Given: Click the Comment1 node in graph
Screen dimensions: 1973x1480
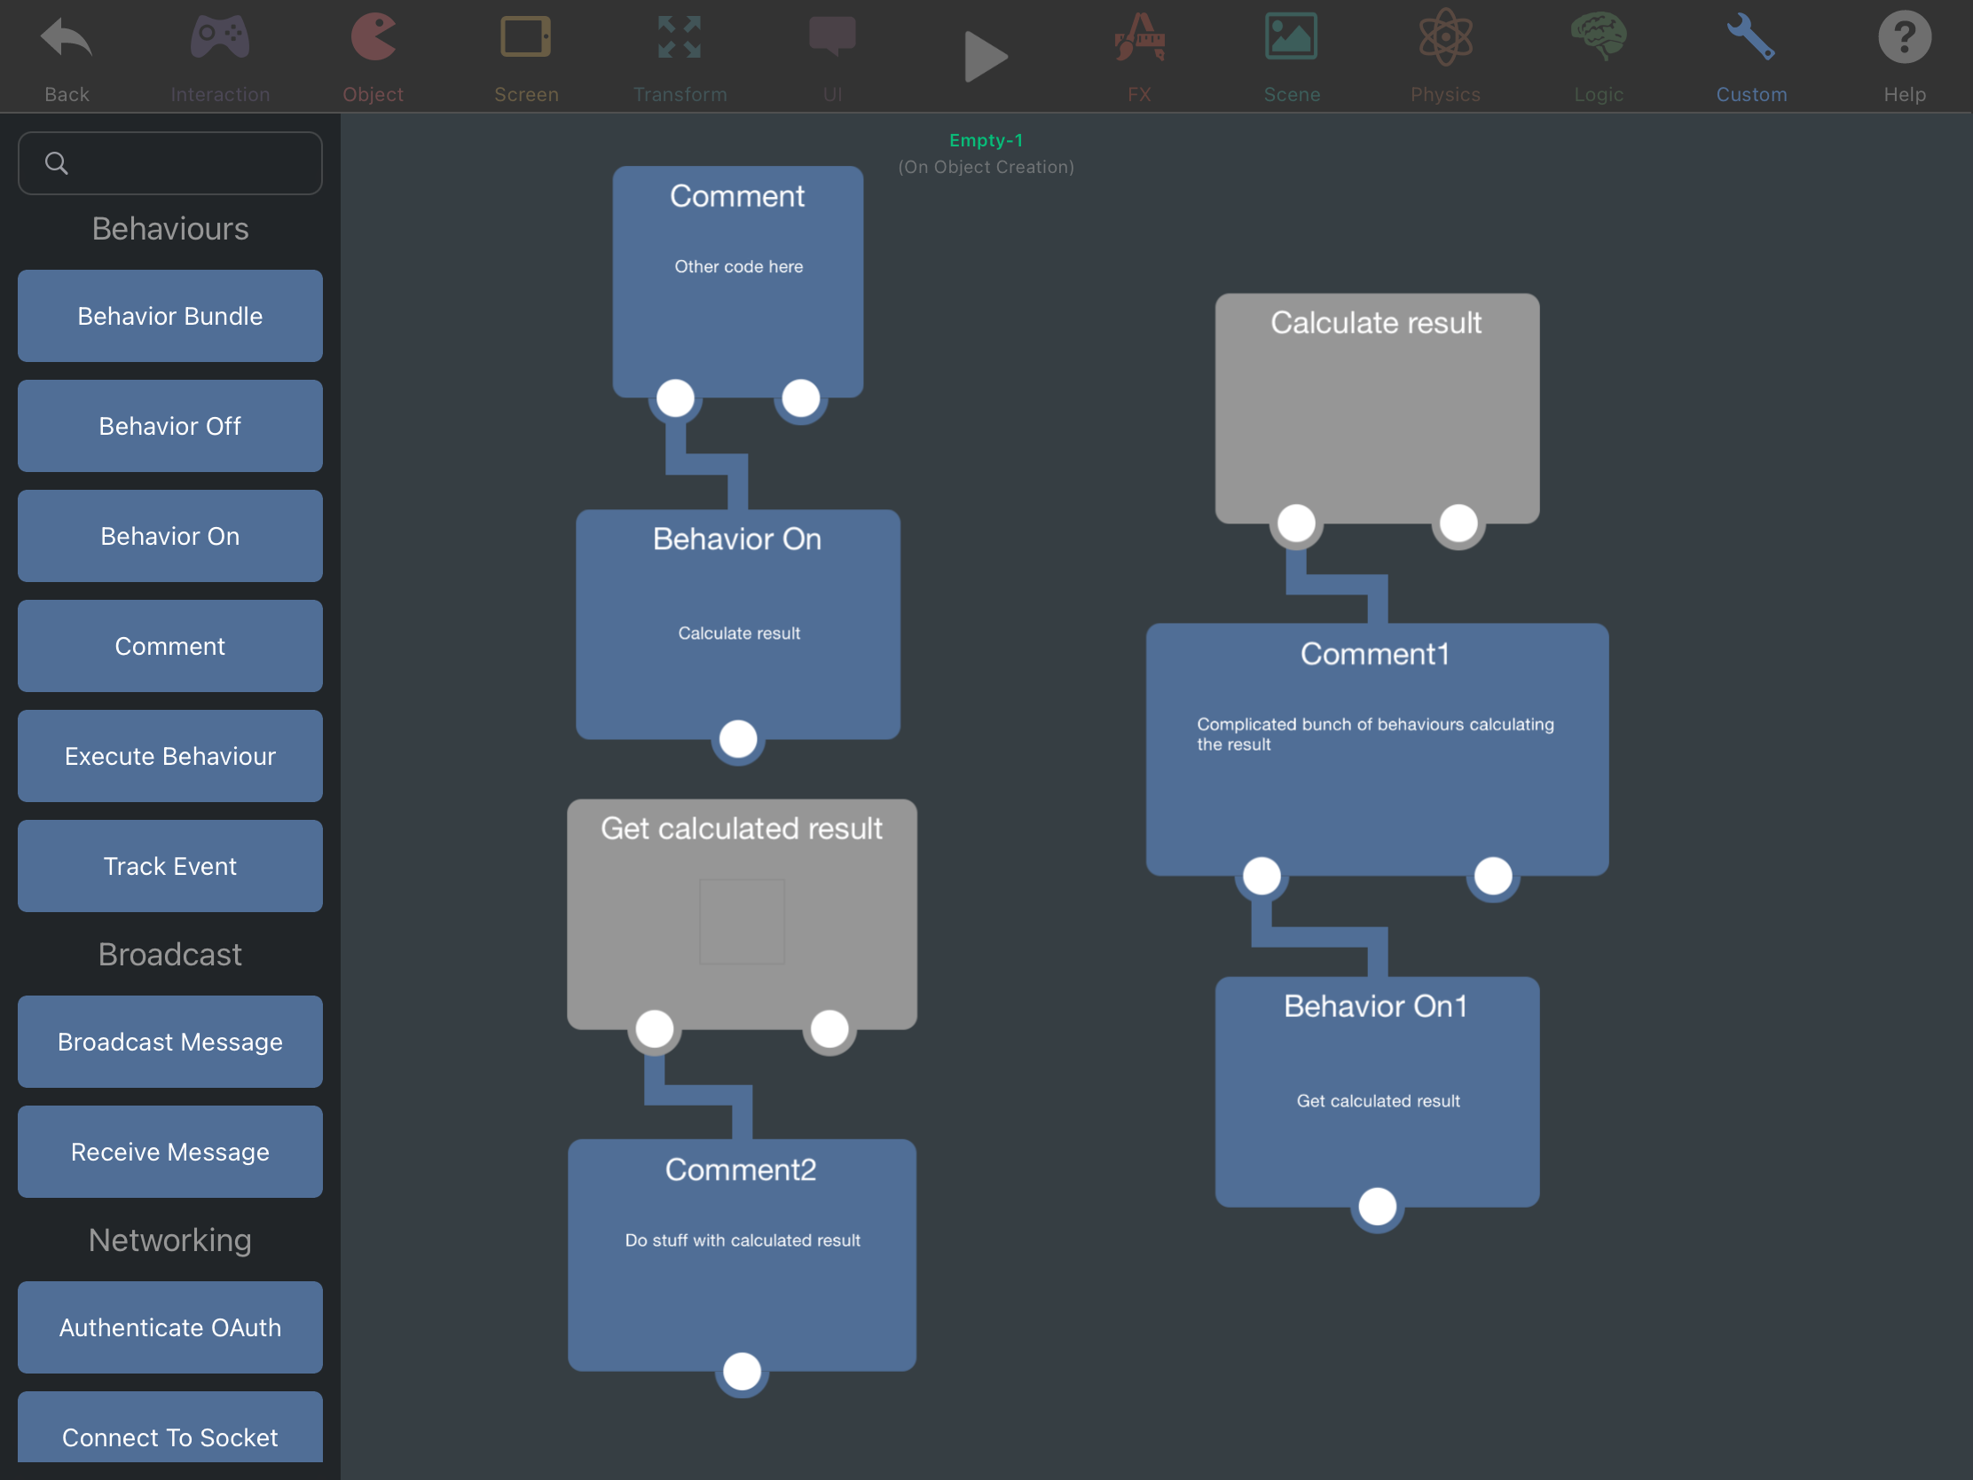Looking at the screenshot, I should tap(1376, 750).
